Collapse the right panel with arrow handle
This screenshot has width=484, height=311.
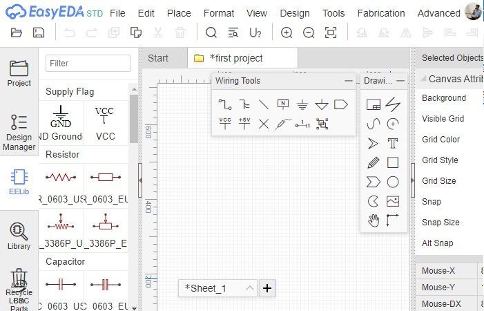tap(413, 180)
